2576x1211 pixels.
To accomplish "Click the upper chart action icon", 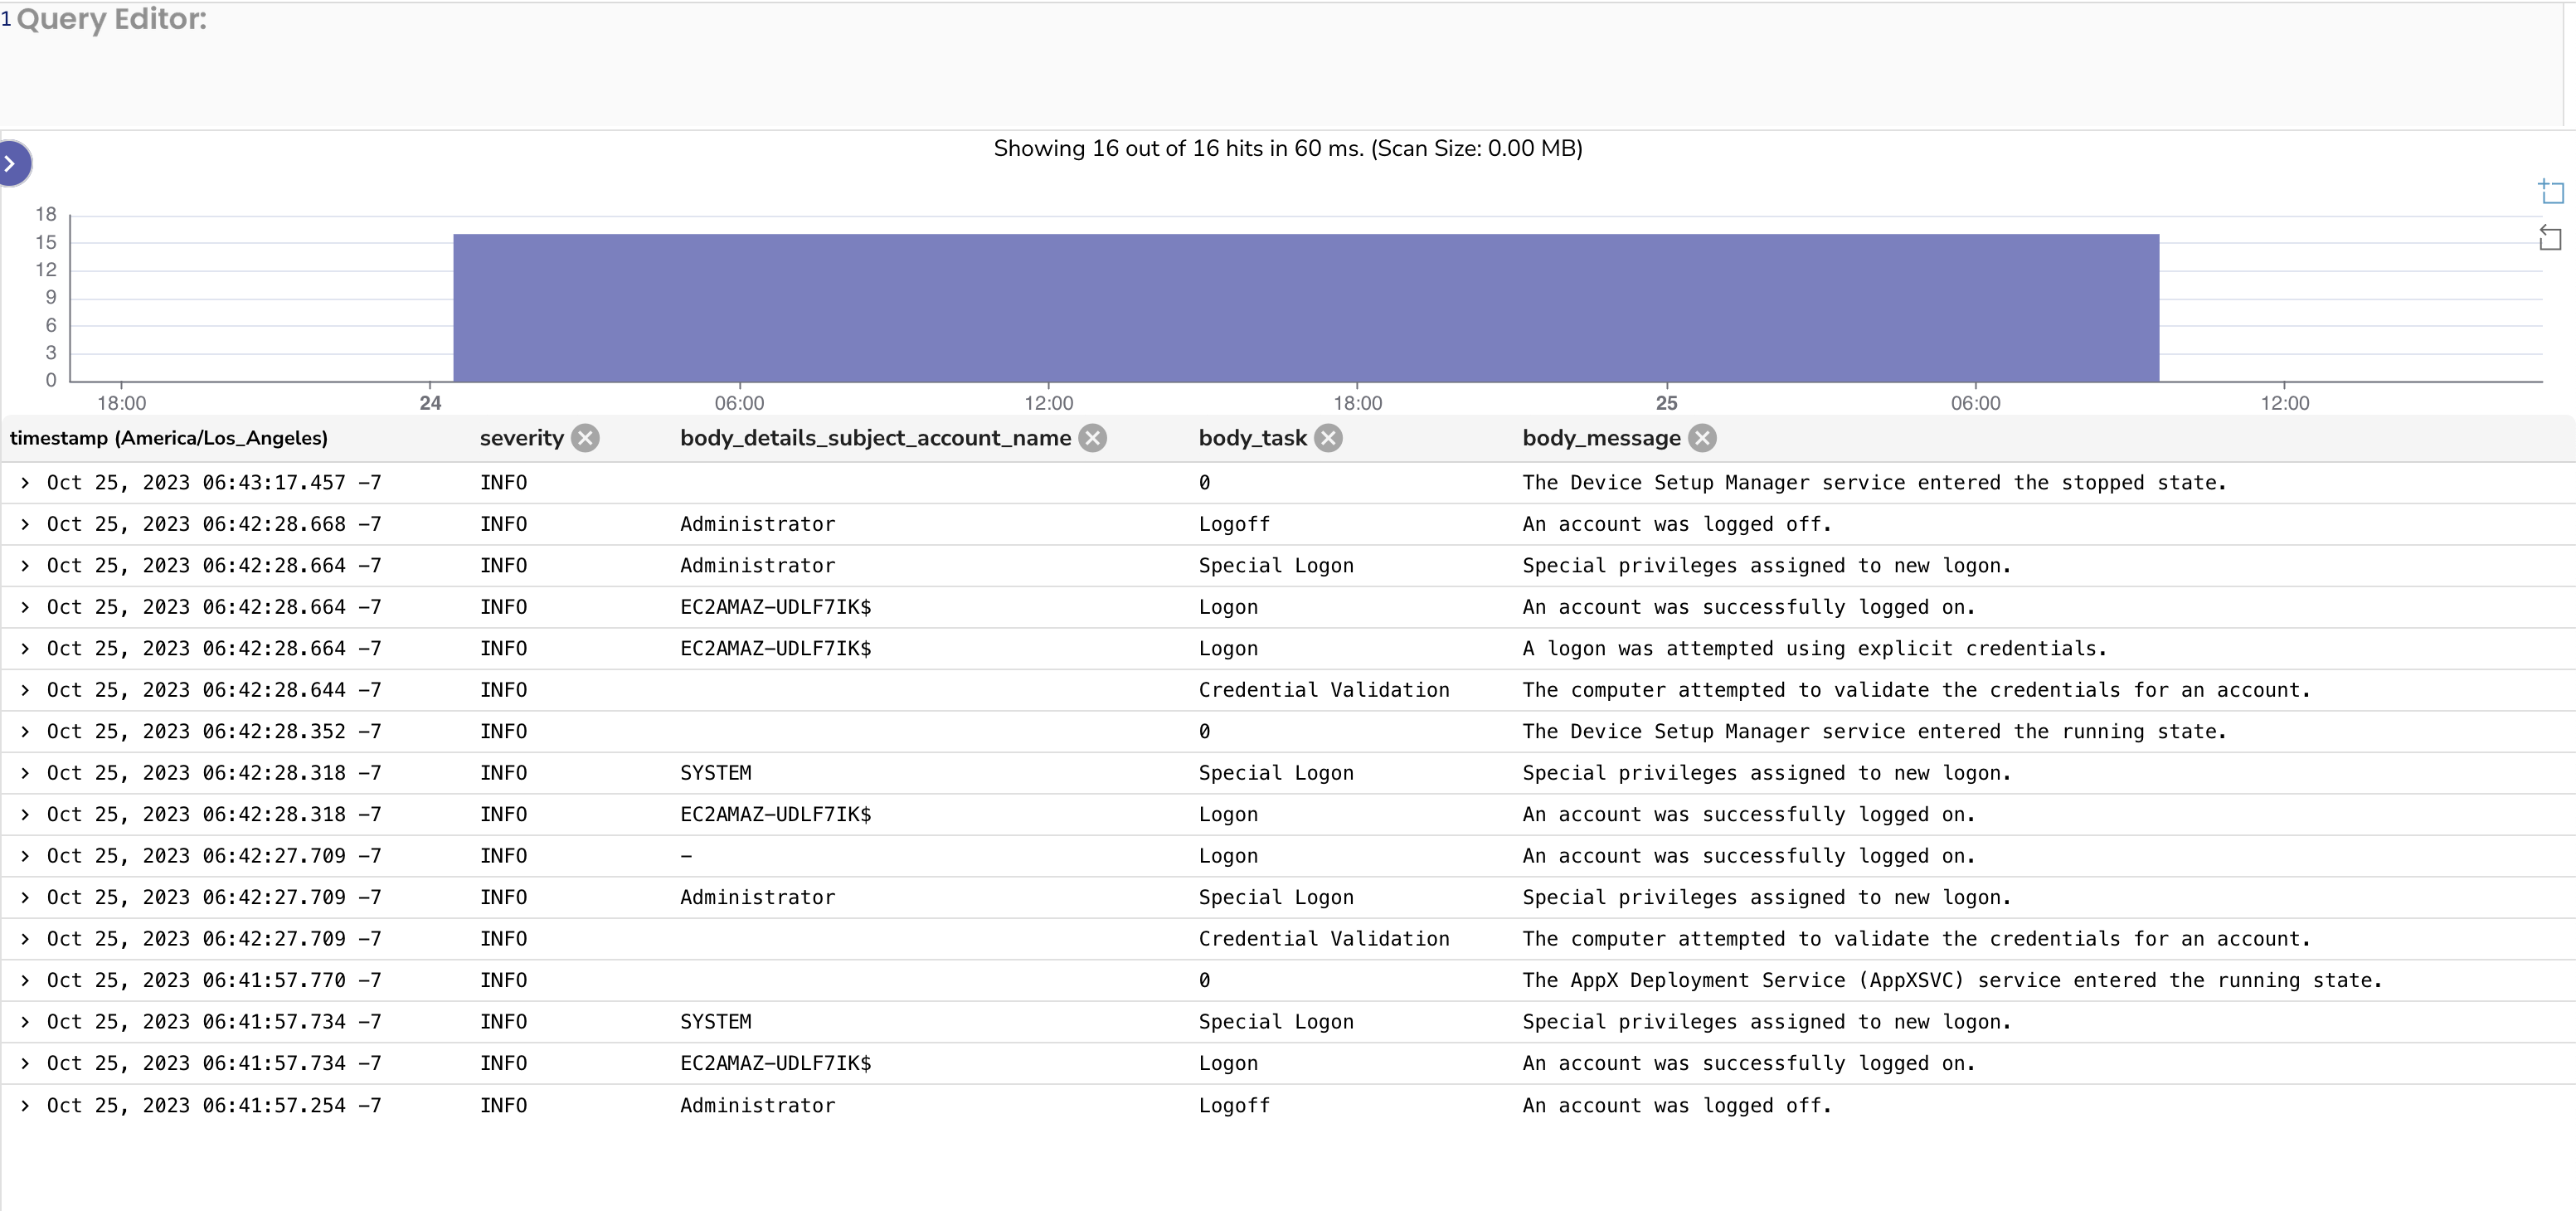I will [x=2551, y=191].
